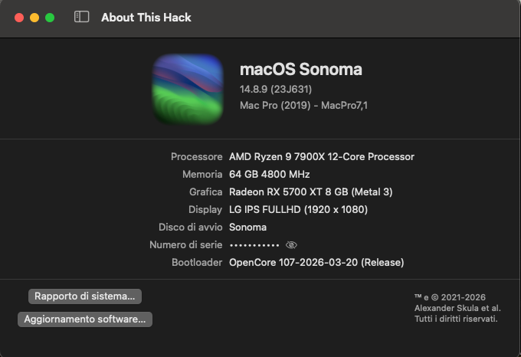Maximize window with the green button

[x=50, y=18]
